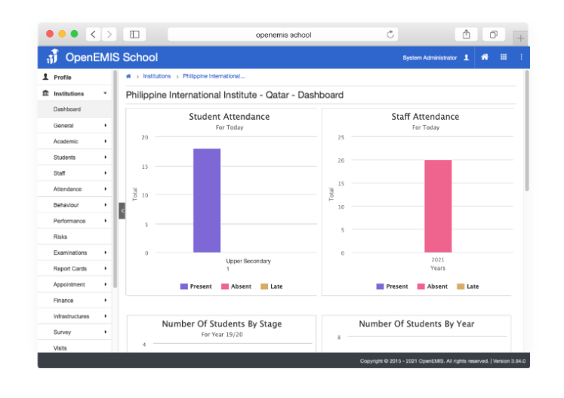
Task: Show all tabs overview button
Action: point(494,35)
